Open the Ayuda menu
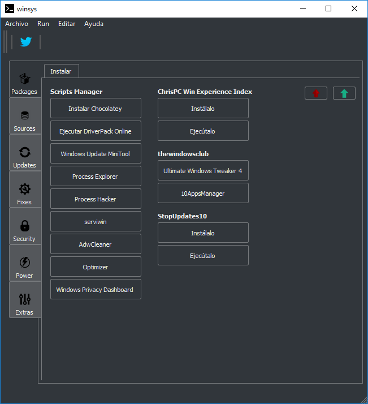Image resolution: width=368 pixels, height=404 pixels. (x=94, y=24)
